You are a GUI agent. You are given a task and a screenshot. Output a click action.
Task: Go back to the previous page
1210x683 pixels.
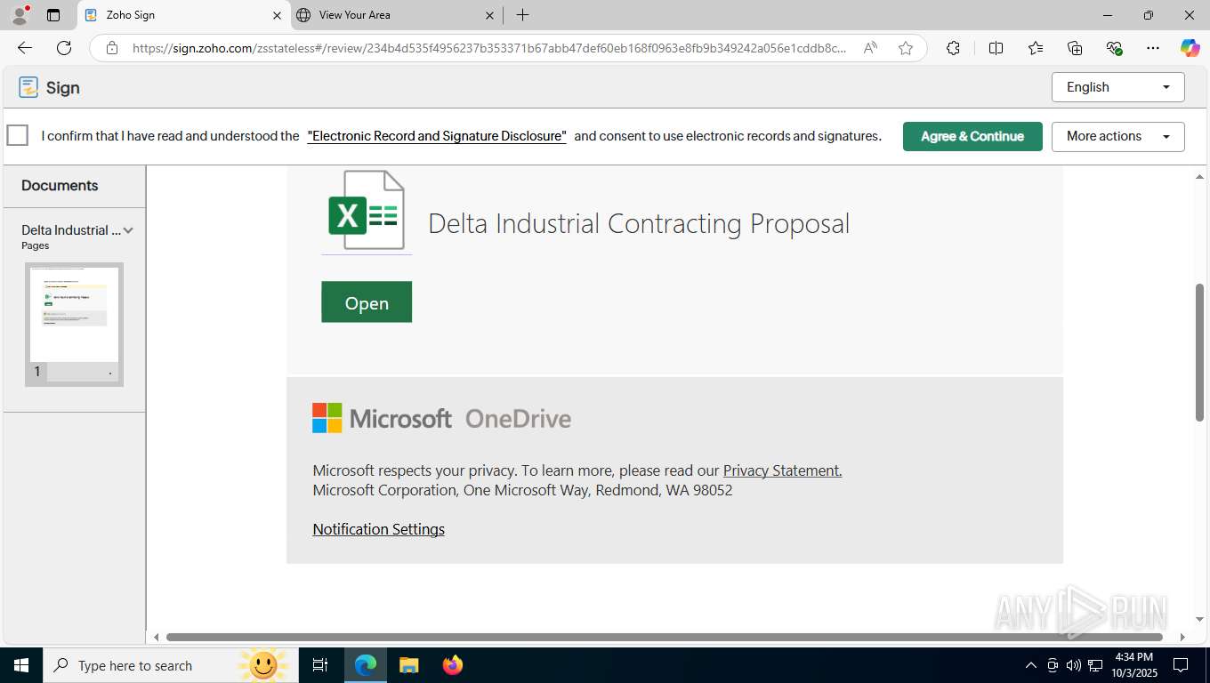(25, 48)
